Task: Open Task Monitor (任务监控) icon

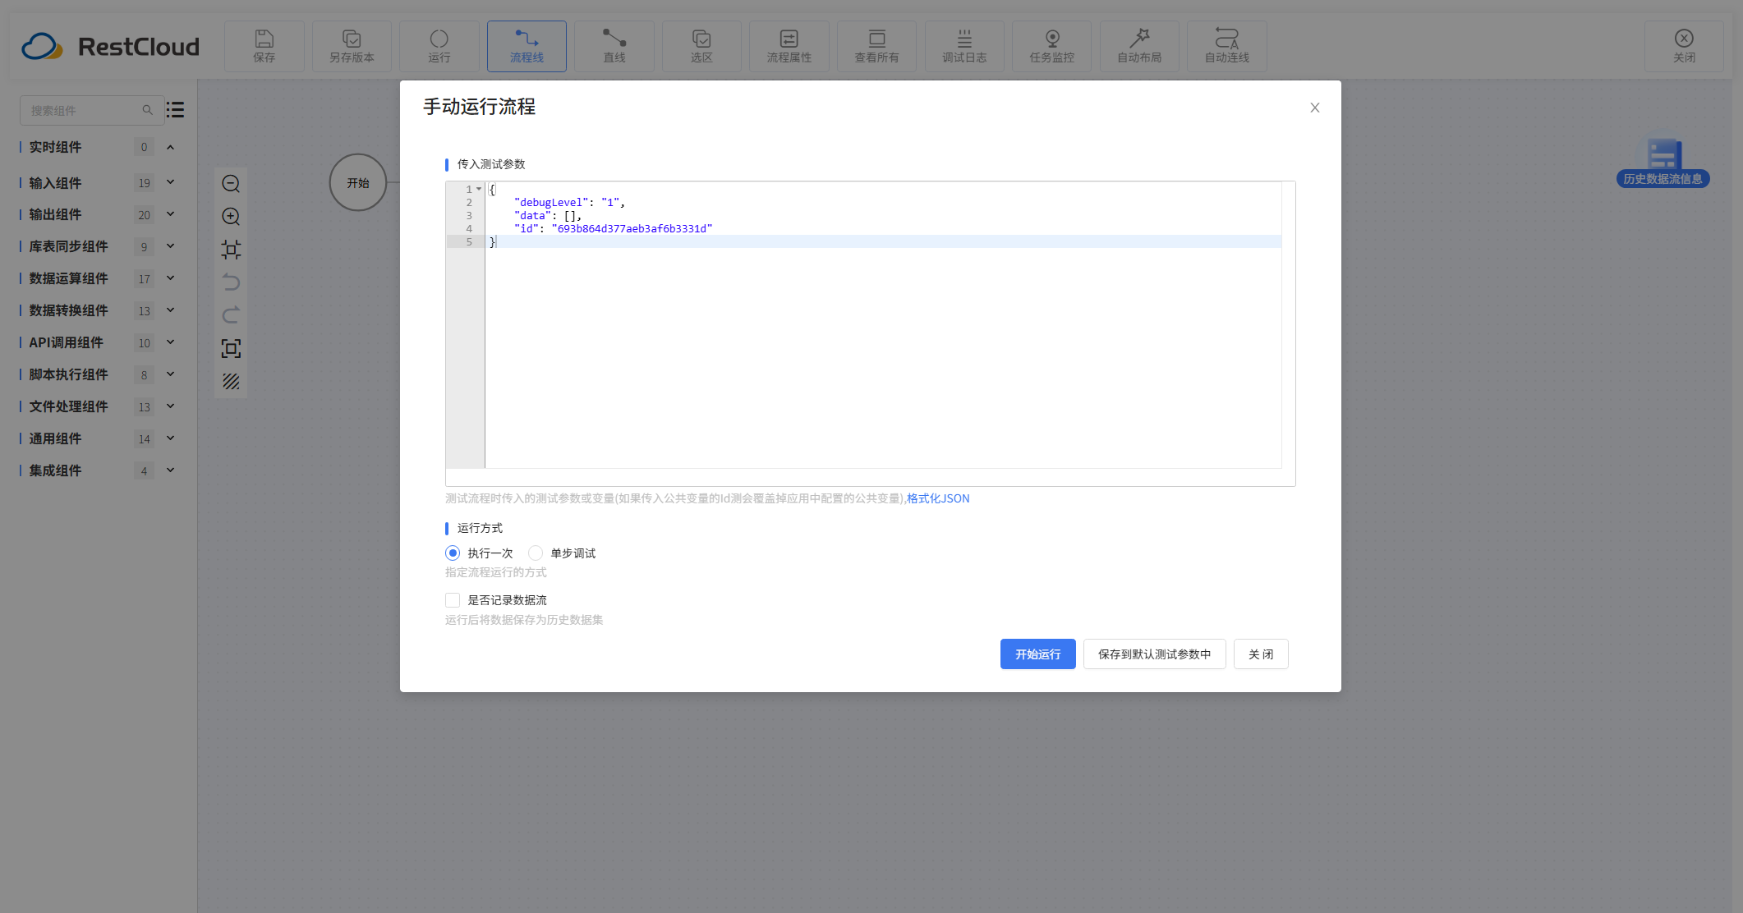Action: point(1051,46)
